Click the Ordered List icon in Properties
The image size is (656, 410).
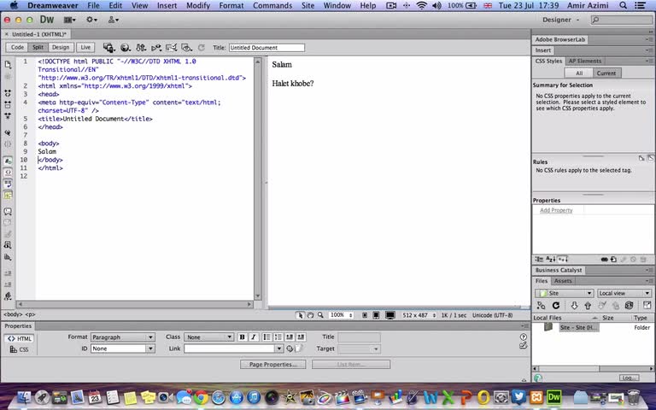click(278, 337)
